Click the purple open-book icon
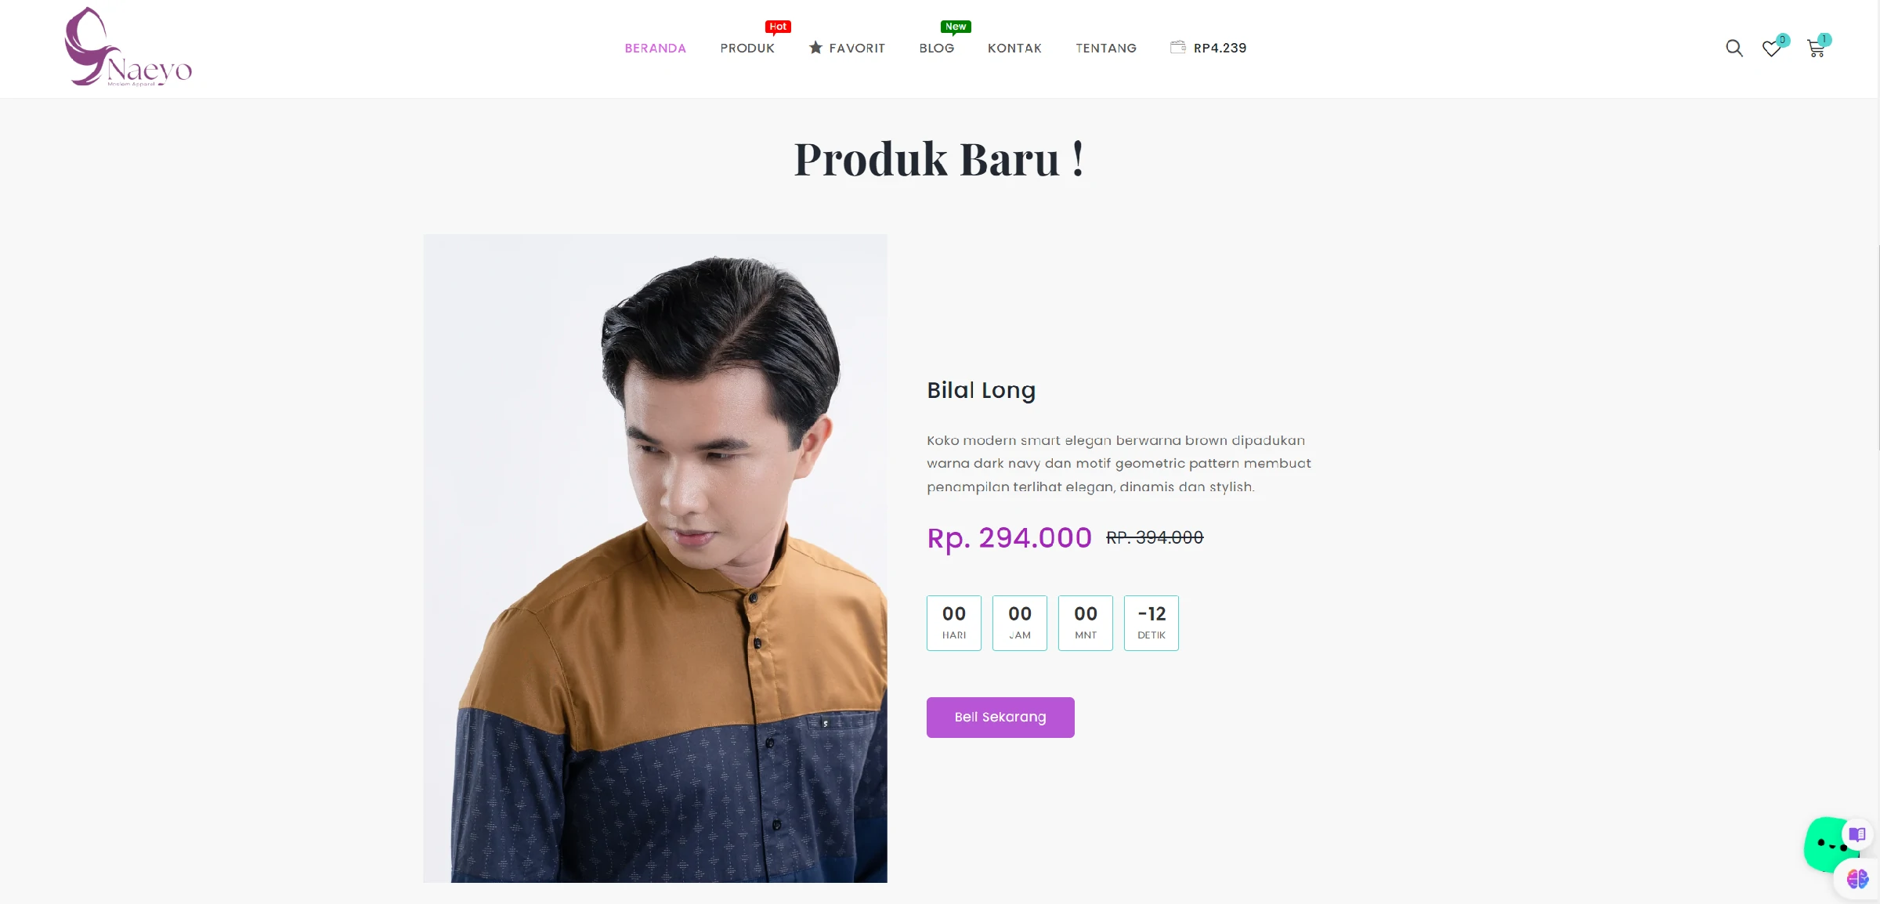The width and height of the screenshot is (1880, 904). 1857,833
